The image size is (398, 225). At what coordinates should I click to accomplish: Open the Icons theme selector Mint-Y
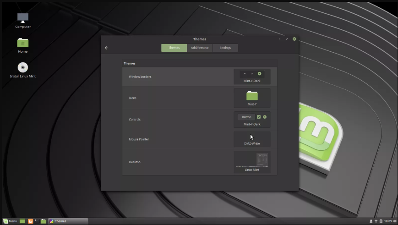[x=252, y=98]
